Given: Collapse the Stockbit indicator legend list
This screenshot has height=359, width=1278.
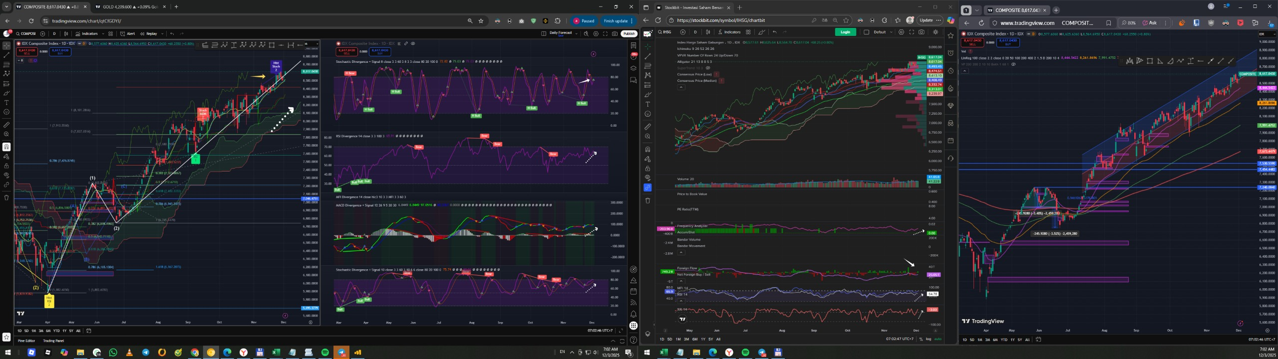Looking at the screenshot, I should 681,87.
